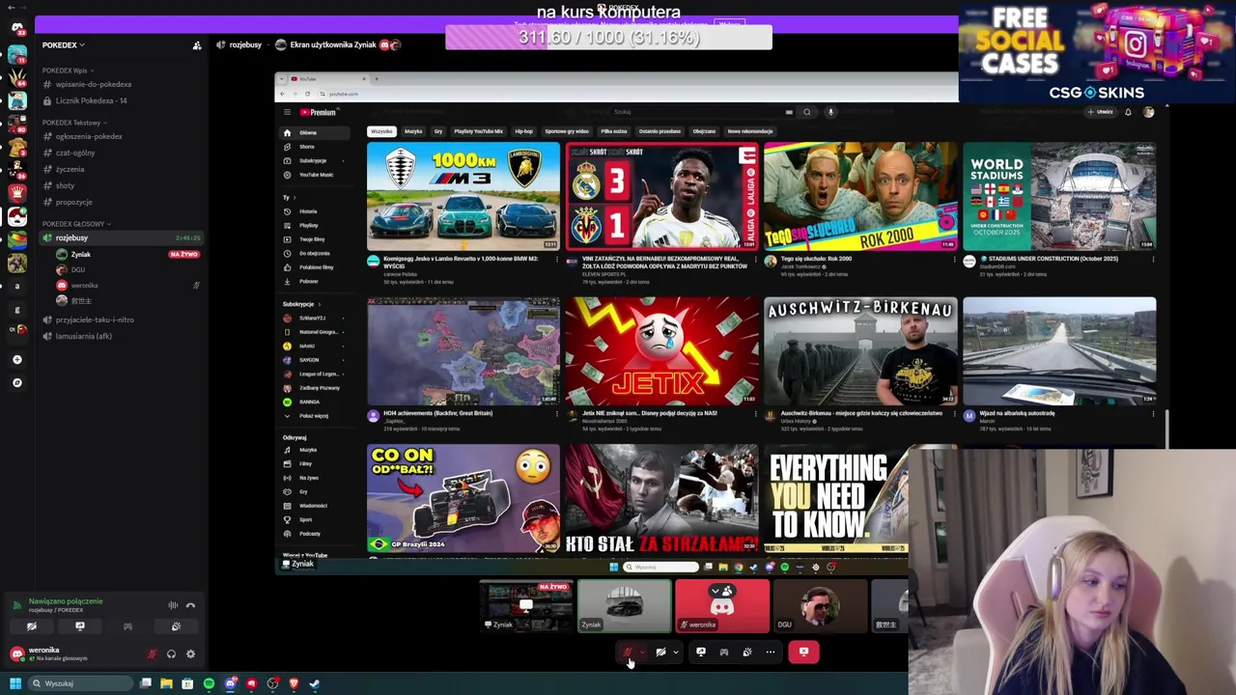Click weronika in voice channel member list
Screen dimensions: 1236x695
click(x=84, y=286)
